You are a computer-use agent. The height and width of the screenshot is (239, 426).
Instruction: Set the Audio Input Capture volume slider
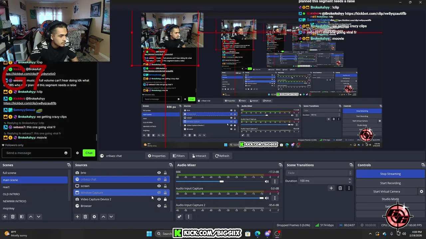[262, 198]
